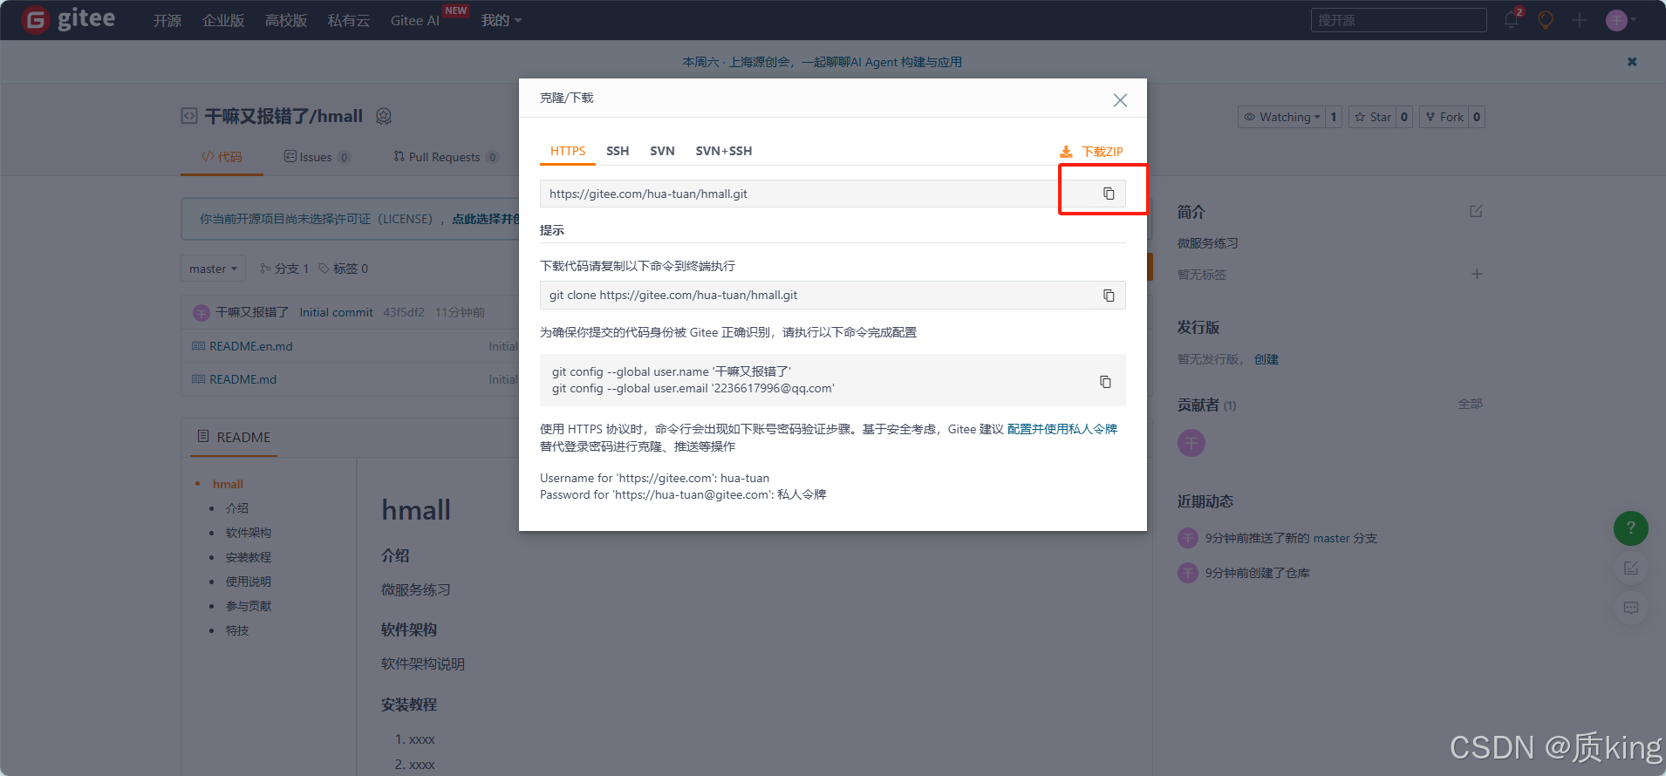
Task: Open Gitee AI page
Action: coord(415,20)
